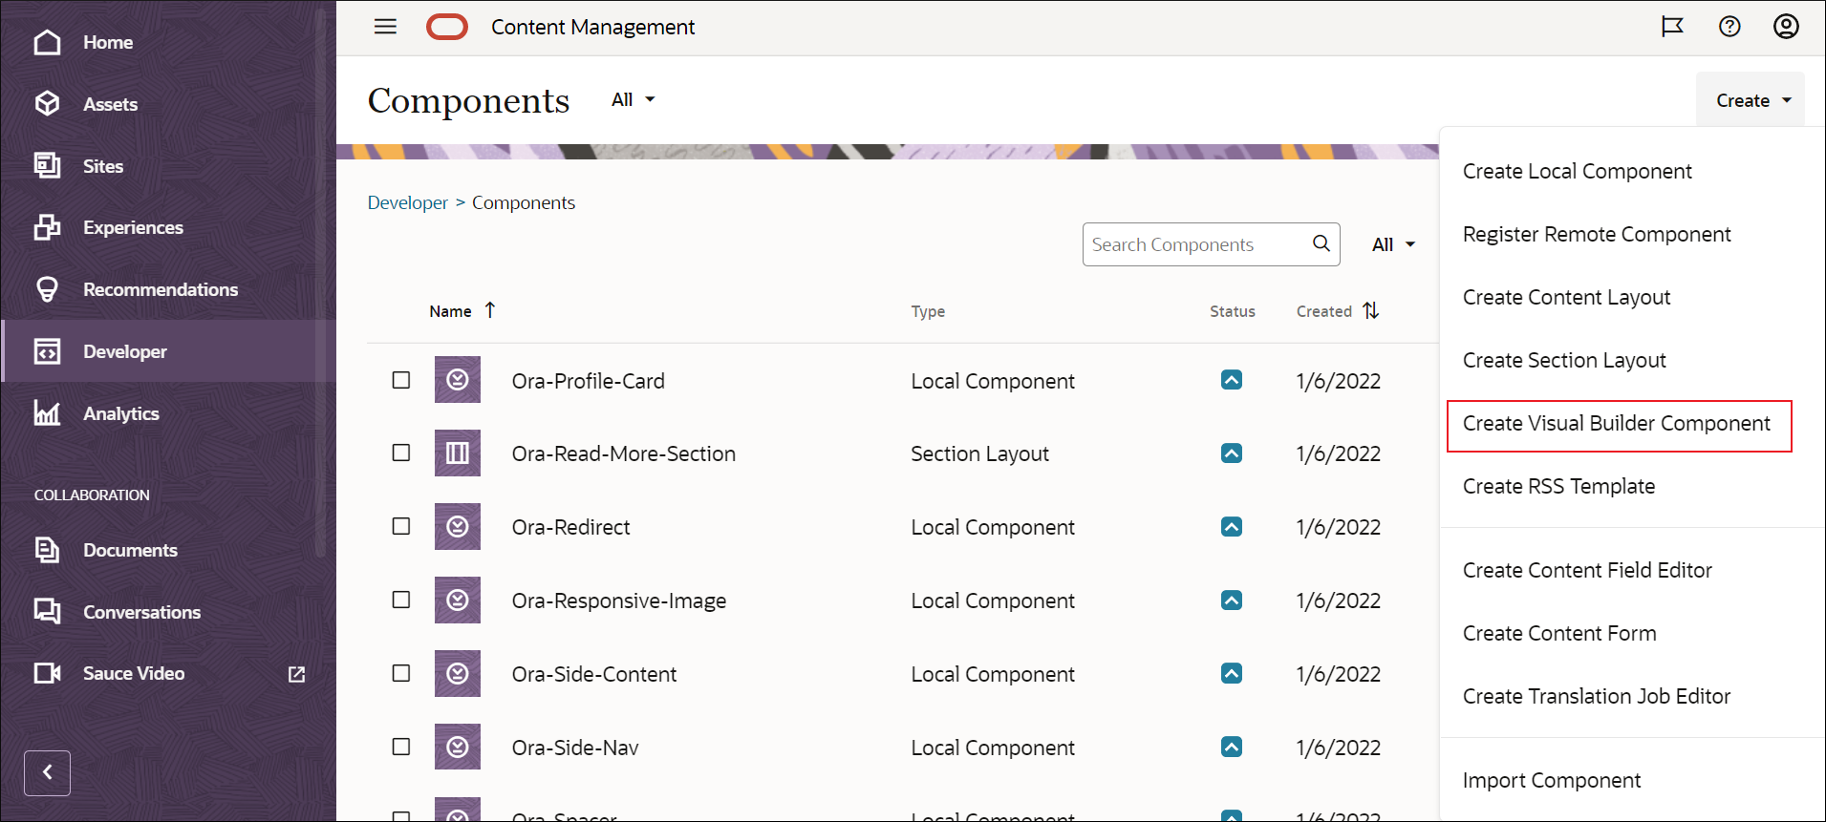Choose Register Remote Component
Image resolution: width=1826 pixels, height=822 pixels.
pyautogui.click(x=1597, y=234)
